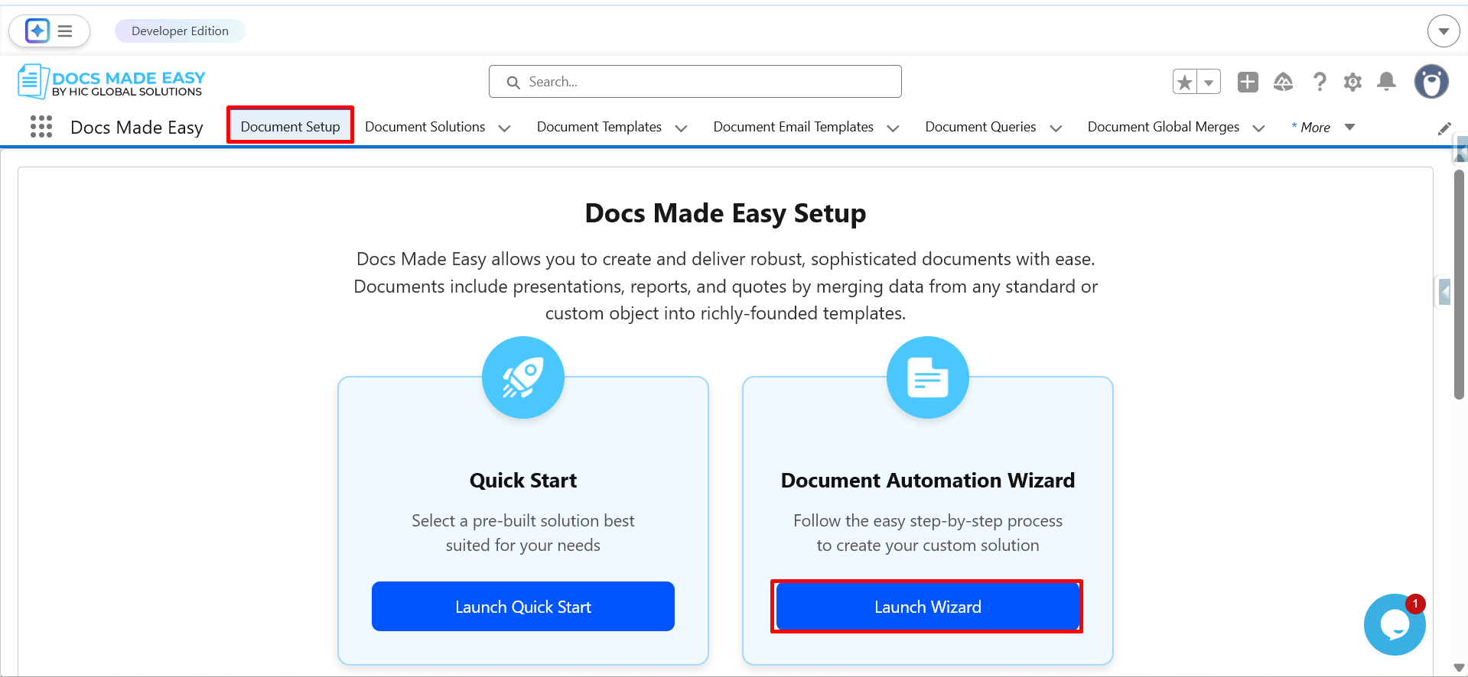Open the chat bubble widget
The height and width of the screenshot is (677, 1468).
click(1395, 624)
